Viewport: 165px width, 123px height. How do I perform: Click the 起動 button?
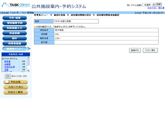point(159,4)
